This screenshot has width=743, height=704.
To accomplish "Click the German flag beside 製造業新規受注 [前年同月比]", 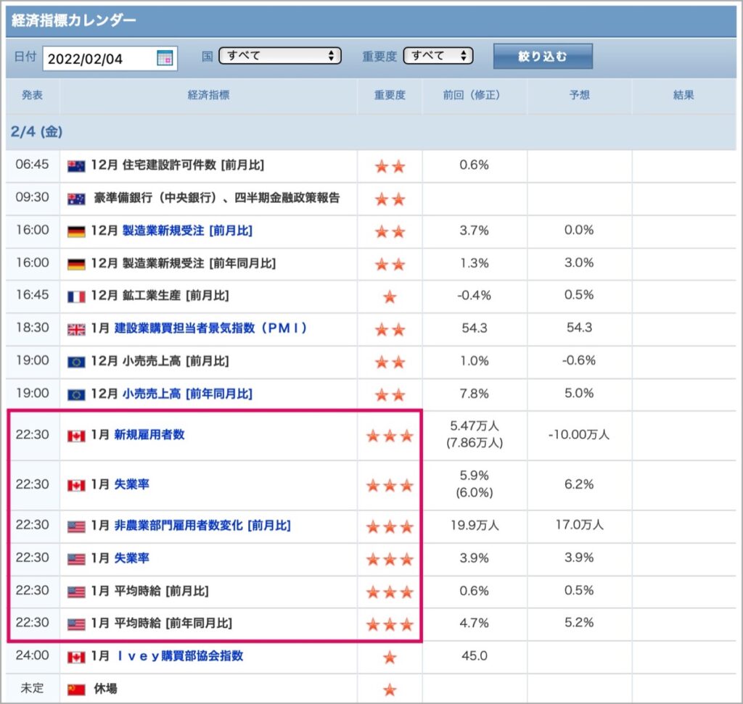I will tap(76, 264).
